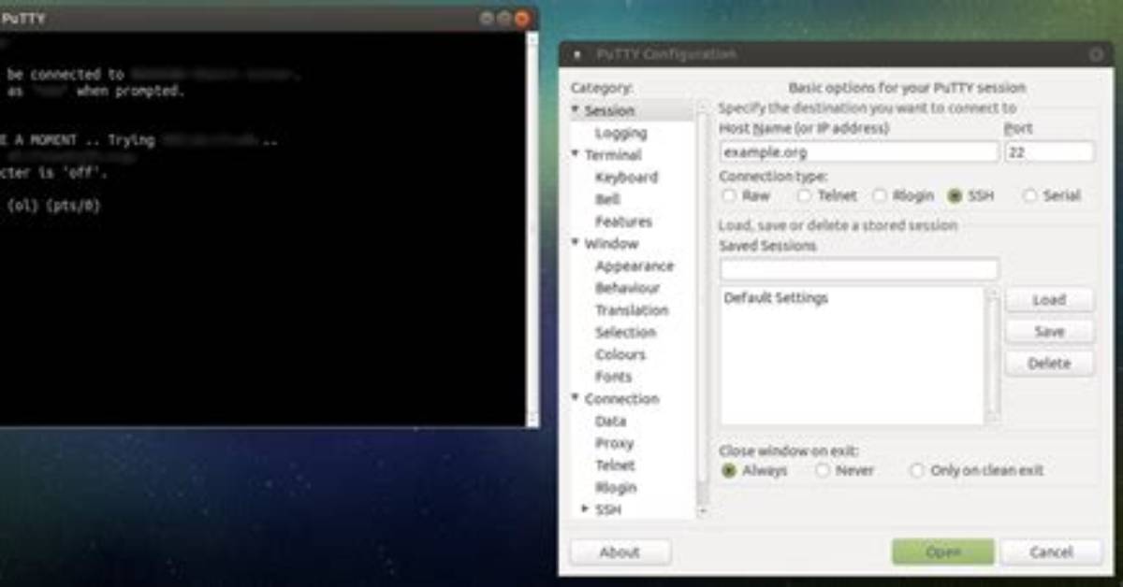Screen dimensions: 1123x587
Task: Open the Features settings
Action: pyautogui.click(x=623, y=222)
